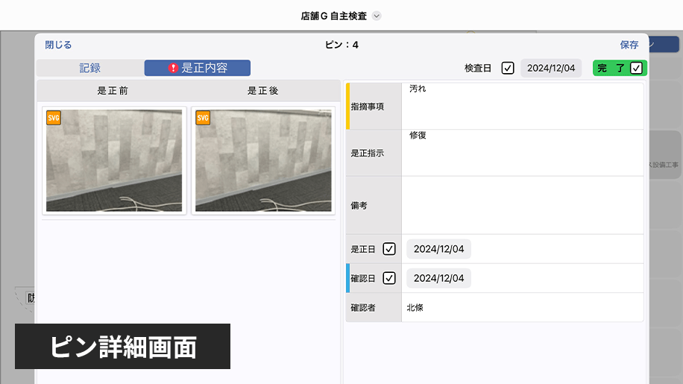Click the SVG badge on the 是正前 photo
Image resolution: width=683 pixels, height=384 pixels.
[54, 118]
